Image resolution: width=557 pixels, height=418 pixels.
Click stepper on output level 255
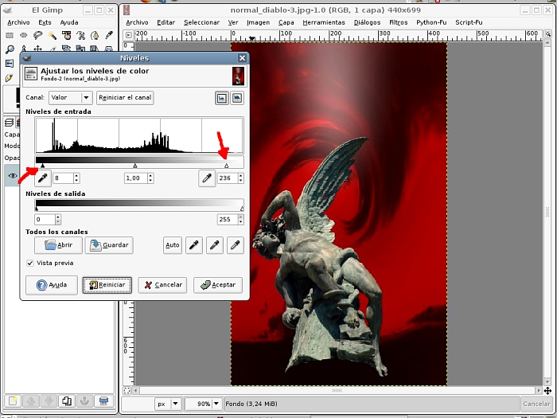click(x=241, y=219)
